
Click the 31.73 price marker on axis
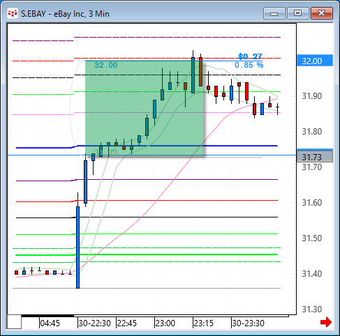[315, 157]
